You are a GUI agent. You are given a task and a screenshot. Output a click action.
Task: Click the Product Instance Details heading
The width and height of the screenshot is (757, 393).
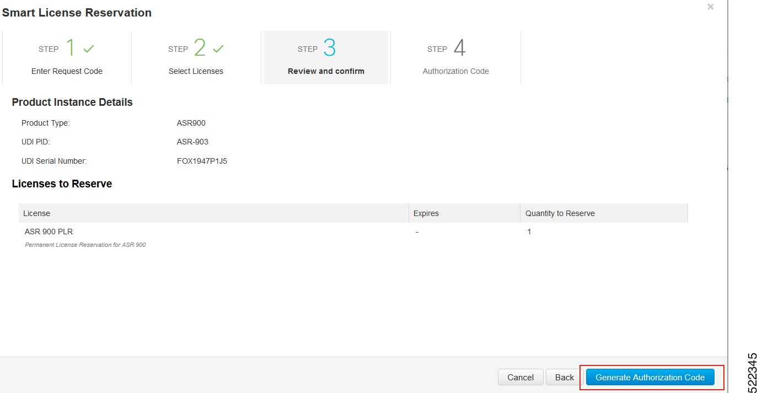click(72, 102)
